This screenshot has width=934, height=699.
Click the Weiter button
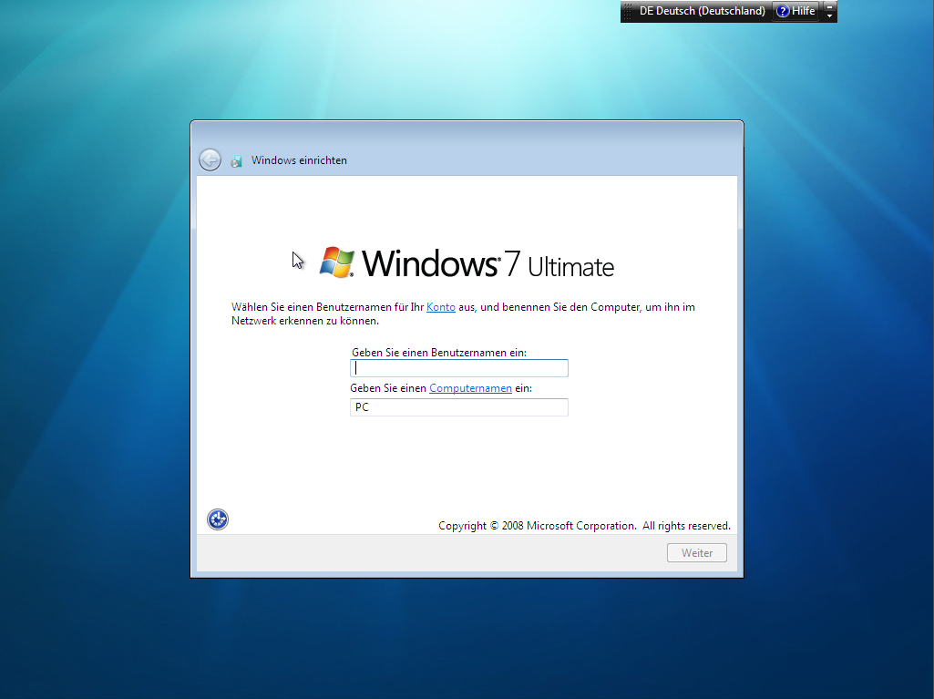click(x=696, y=552)
